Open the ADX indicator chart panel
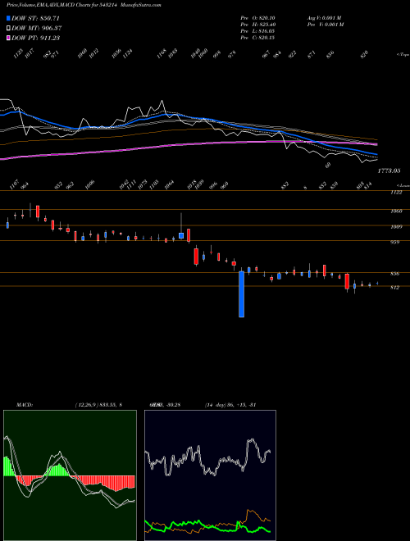The width and height of the screenshot is (410, 541). point(210,475)
